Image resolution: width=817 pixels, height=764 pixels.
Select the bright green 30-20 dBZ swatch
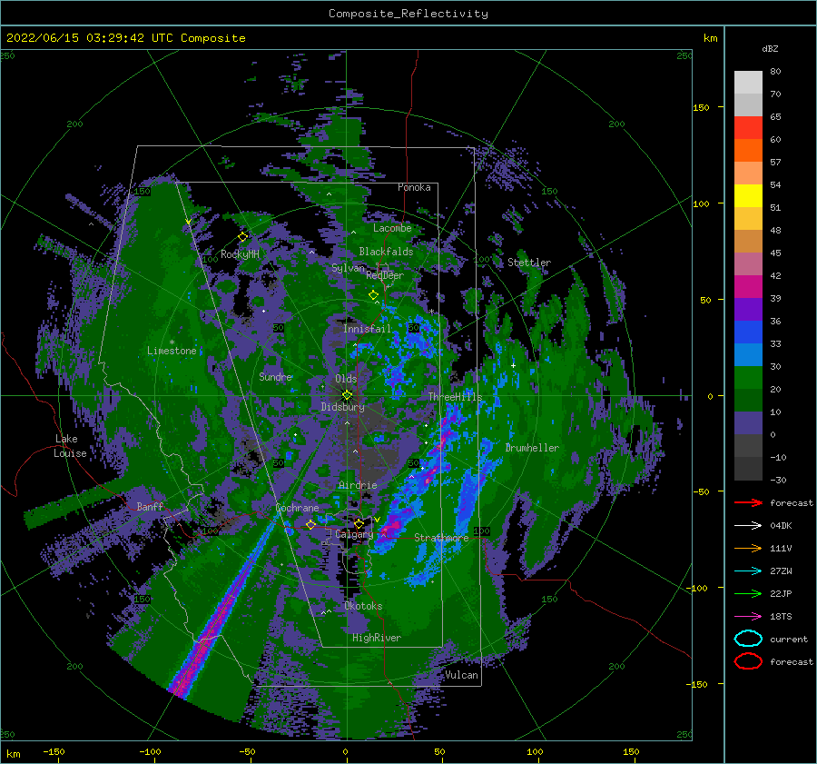point(748,378)
